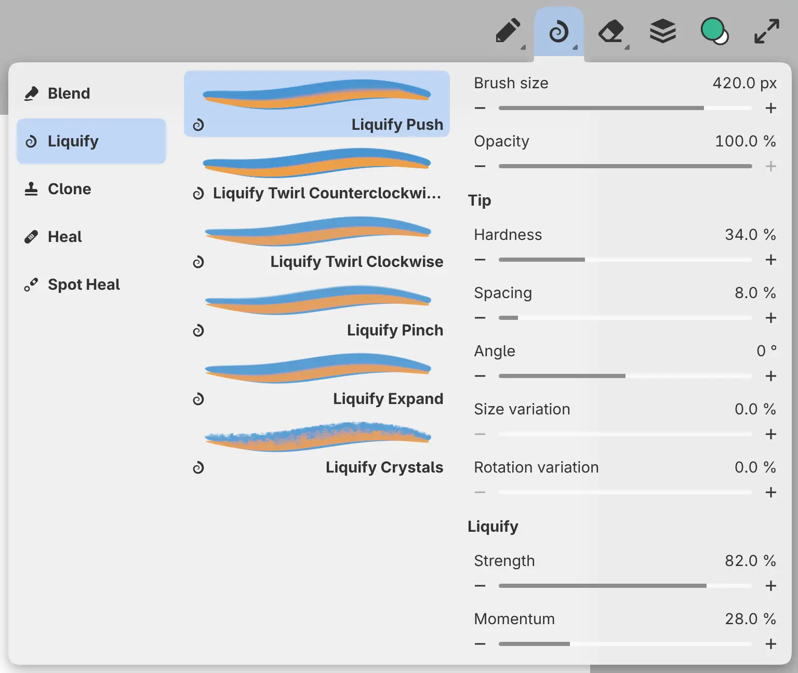Screen dimensions: 798x673
Task: Choose the Liquify Crystals brush
Action: point(317,447)
